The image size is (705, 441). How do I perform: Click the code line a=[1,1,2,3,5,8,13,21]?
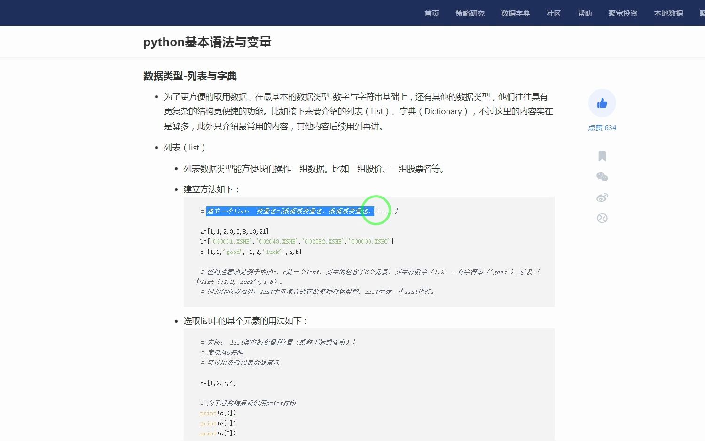tap(234, 232)
